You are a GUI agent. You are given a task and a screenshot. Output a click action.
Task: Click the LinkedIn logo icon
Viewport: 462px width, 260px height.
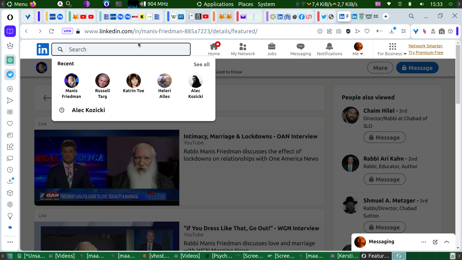click(43, 49)
